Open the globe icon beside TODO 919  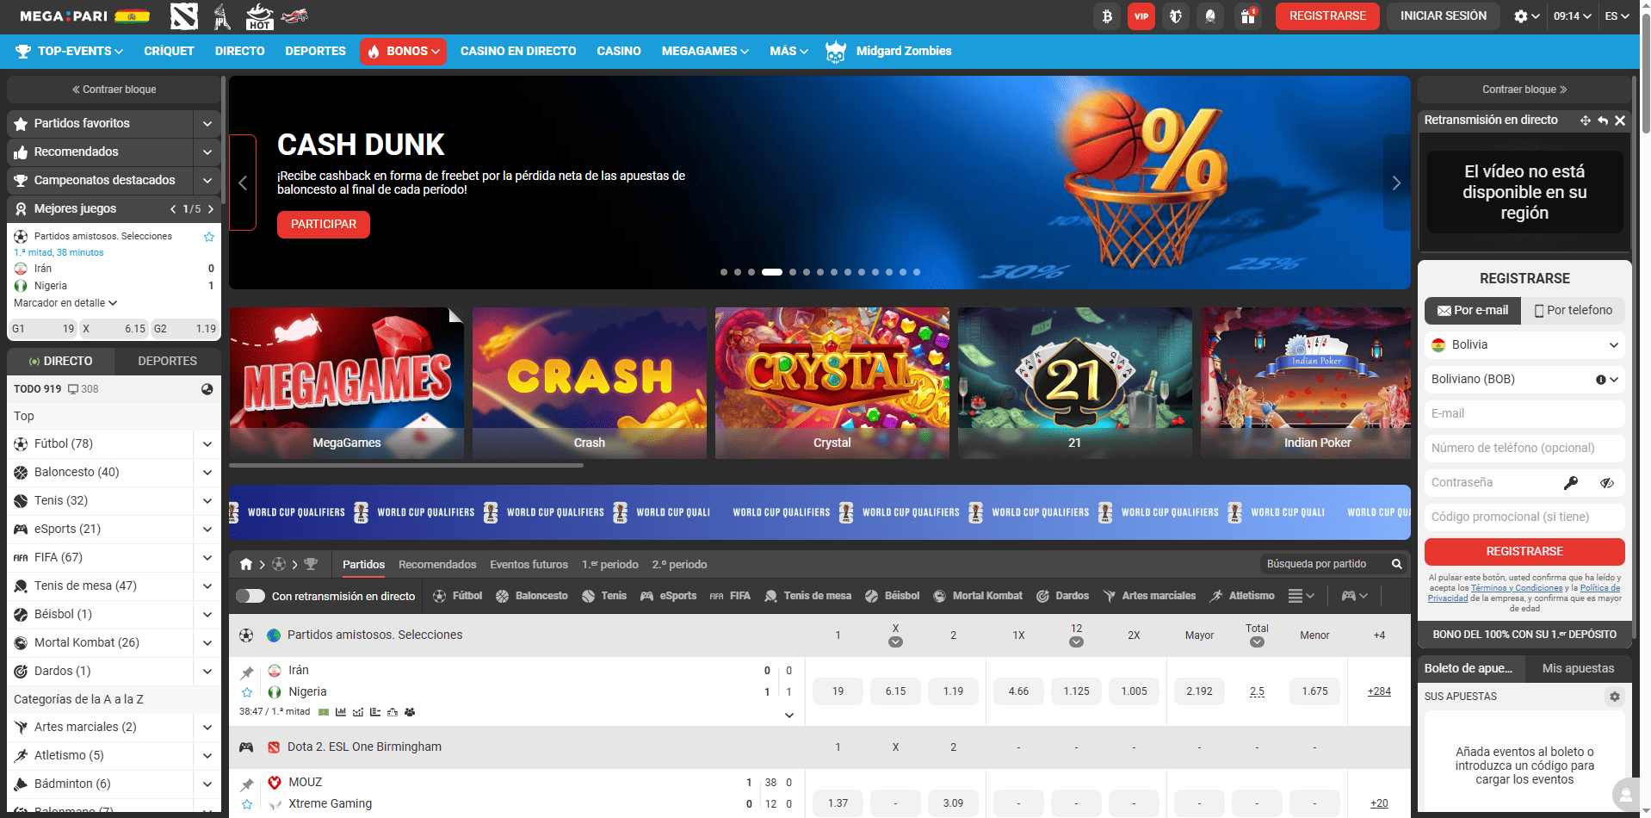click(x=207, y=389)
